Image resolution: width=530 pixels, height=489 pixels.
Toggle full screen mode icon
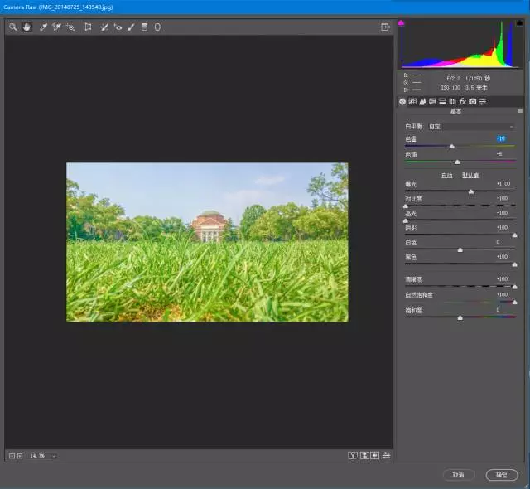(x=385, y=27)
